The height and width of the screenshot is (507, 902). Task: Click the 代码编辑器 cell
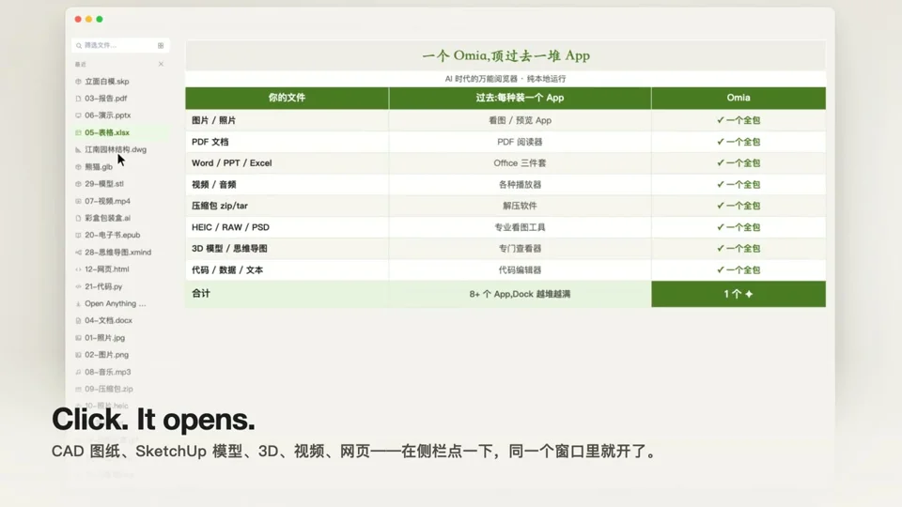tap(520, 269)
